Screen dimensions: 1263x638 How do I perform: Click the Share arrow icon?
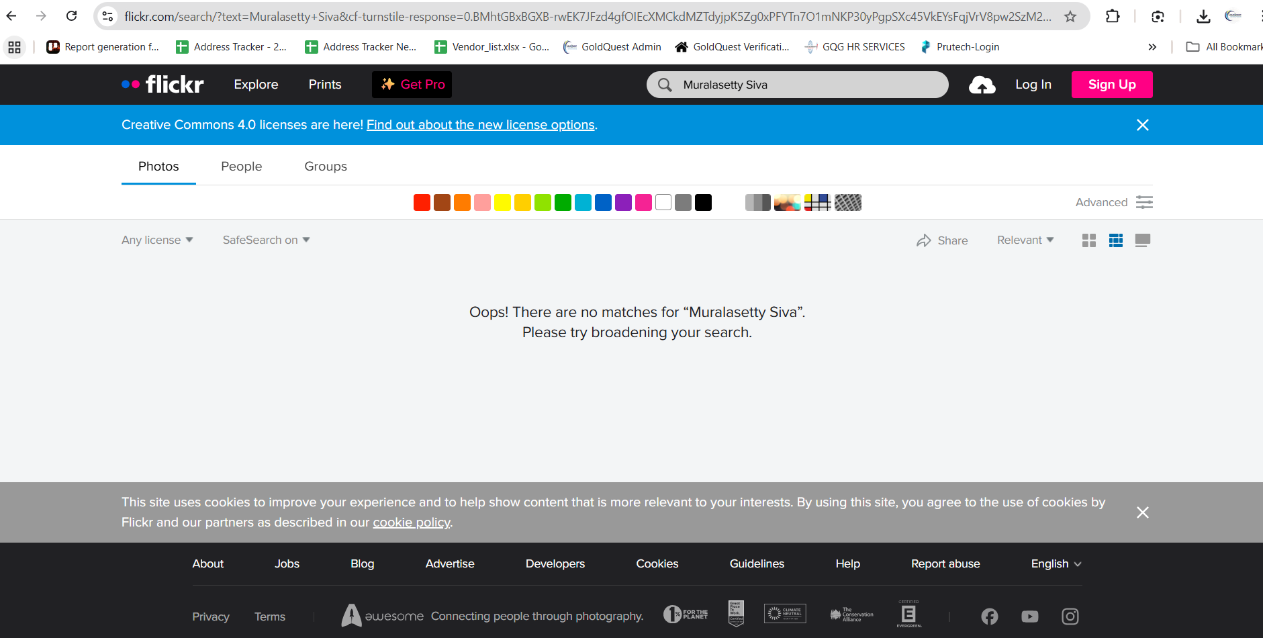924,240
